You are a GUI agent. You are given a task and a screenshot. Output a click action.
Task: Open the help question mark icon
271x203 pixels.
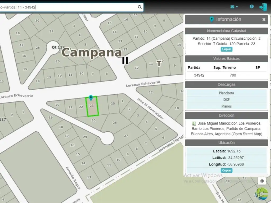click(x=252, y=7)
